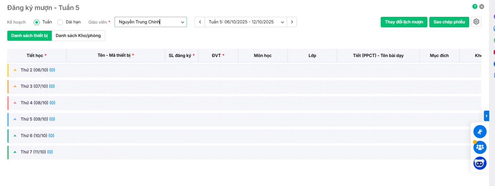Collapse the Thứ 7 (11/10) row

pos(15,152)
